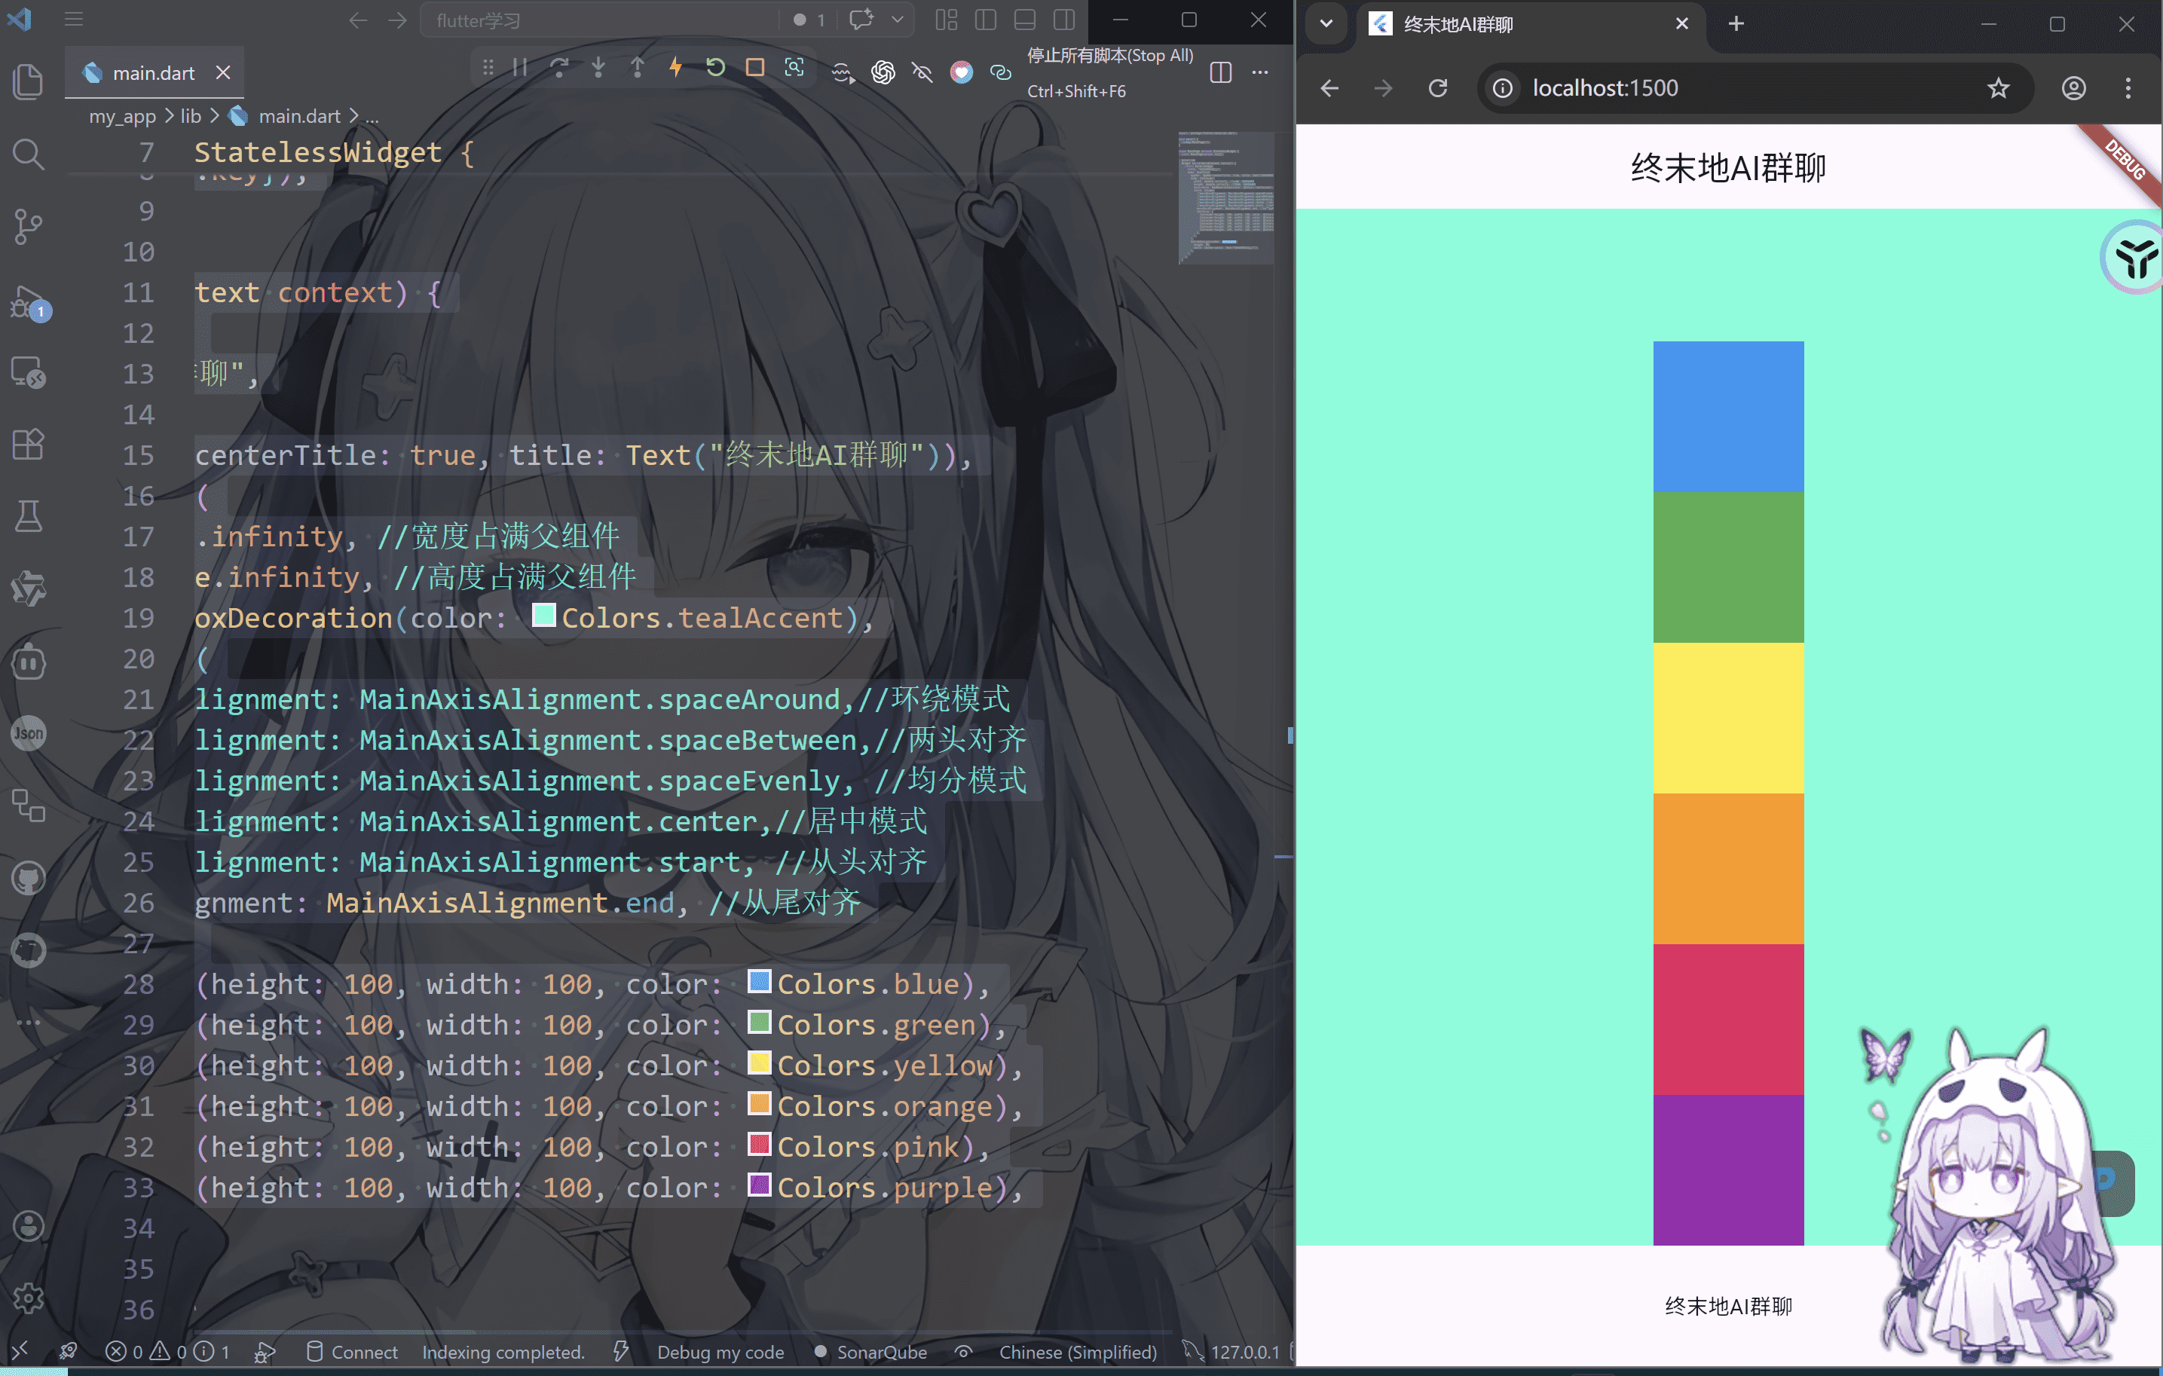
Task: Toggle the primary side bar layout
Action: tap(985, 20)
